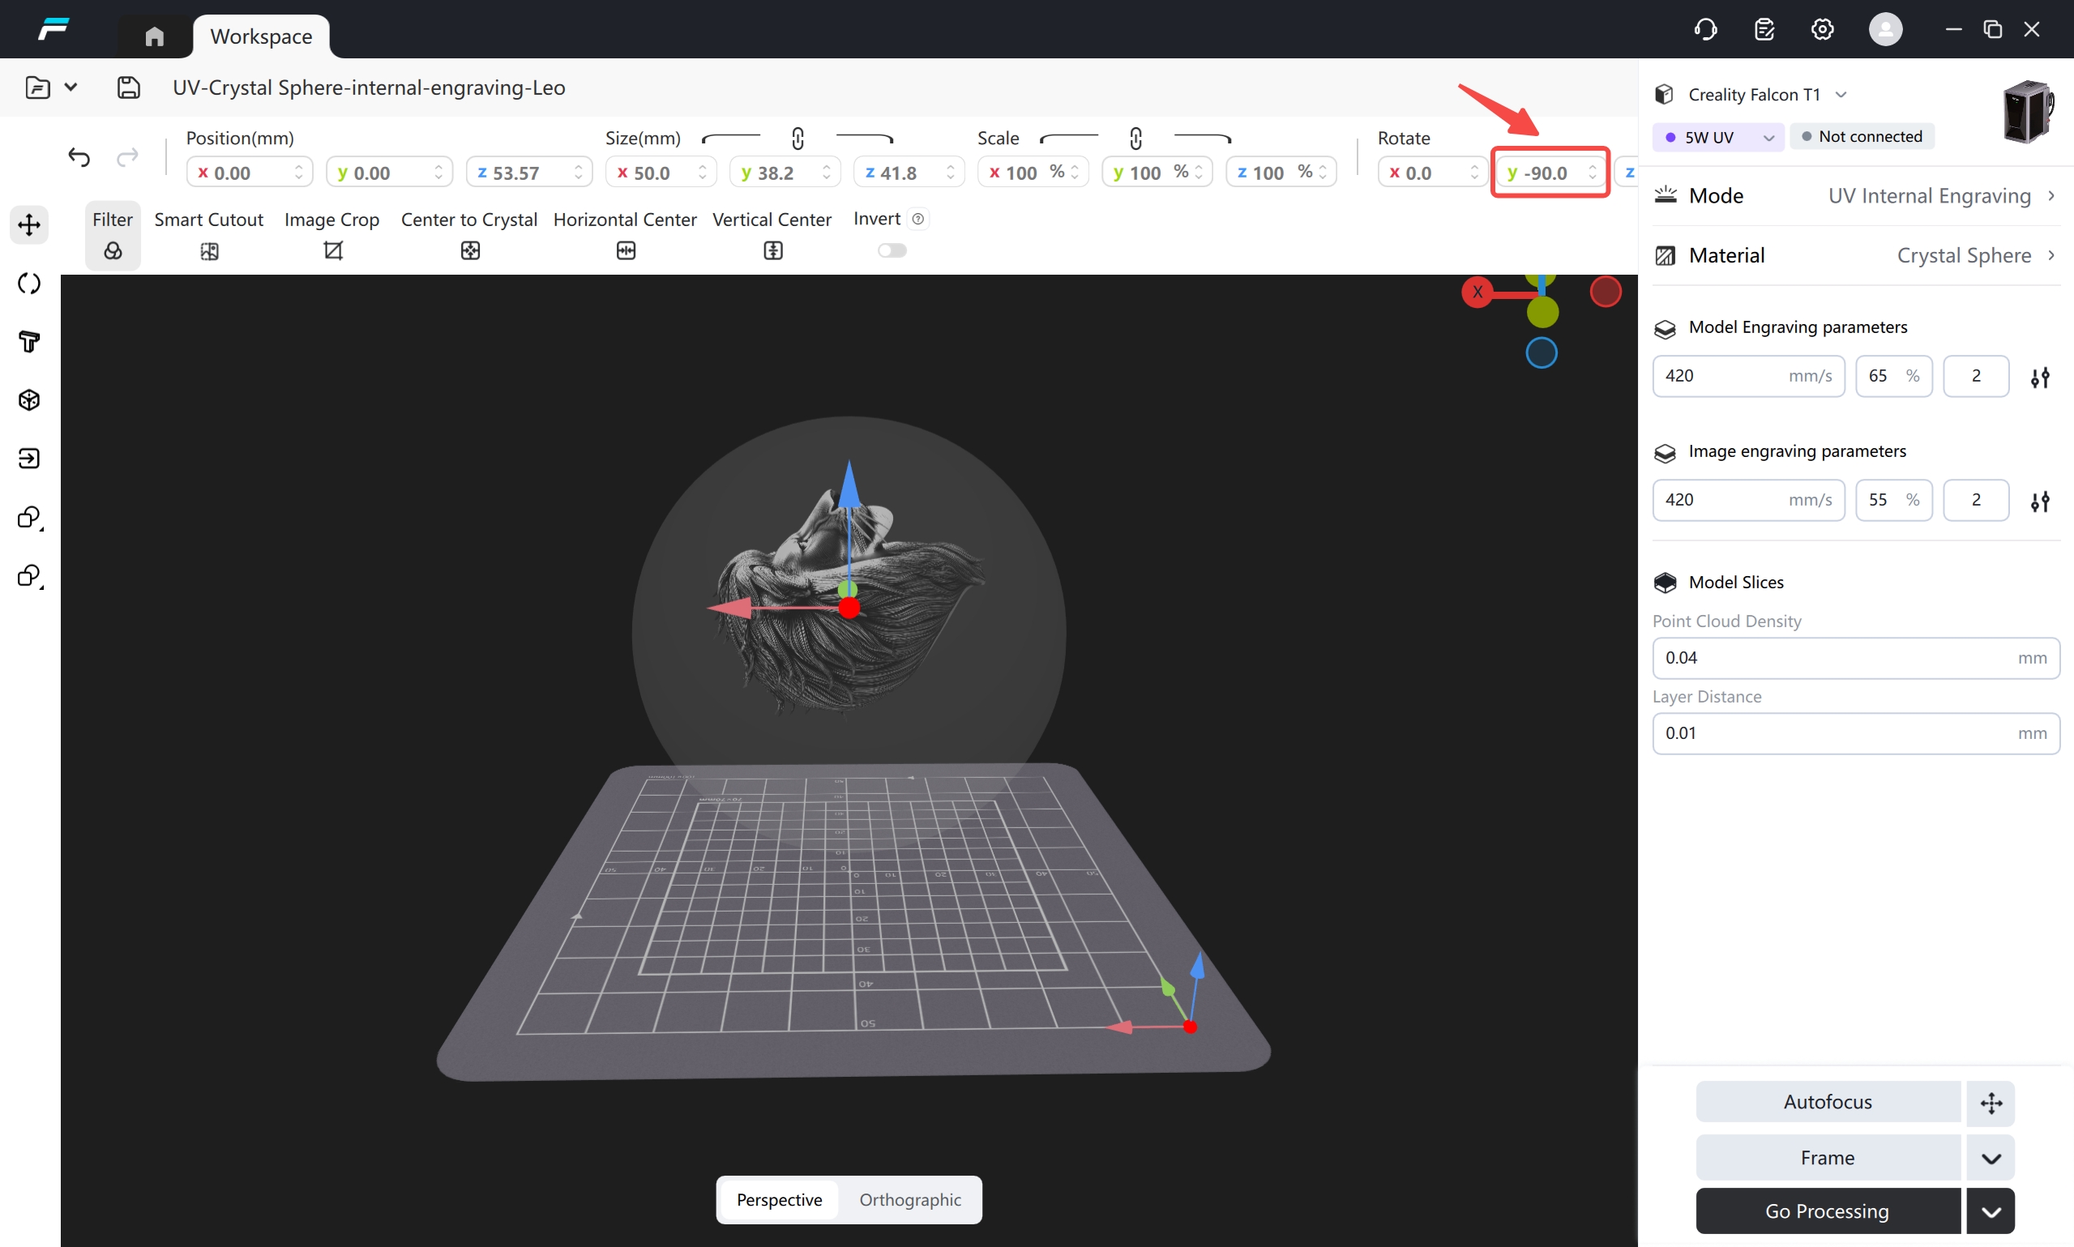Click the Import tool in left sidebar
Image resolution: width=2074 pixels, height=1247 pixels.
point(29,459)
